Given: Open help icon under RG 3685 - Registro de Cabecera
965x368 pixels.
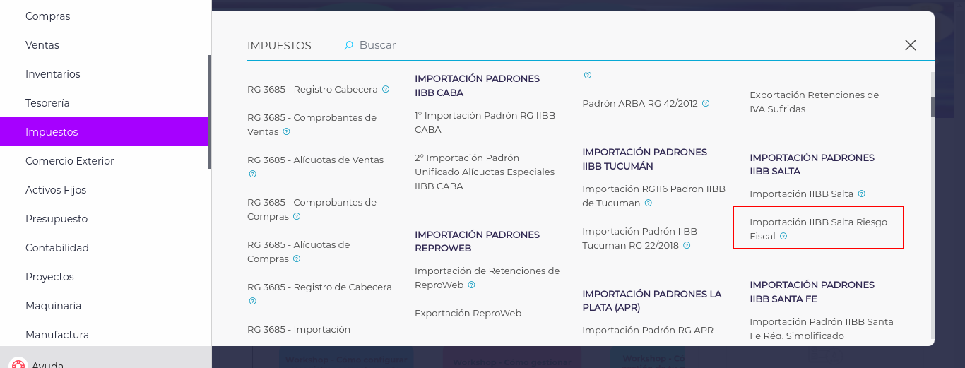Looking at the screenshot, I should click(252, 301).
